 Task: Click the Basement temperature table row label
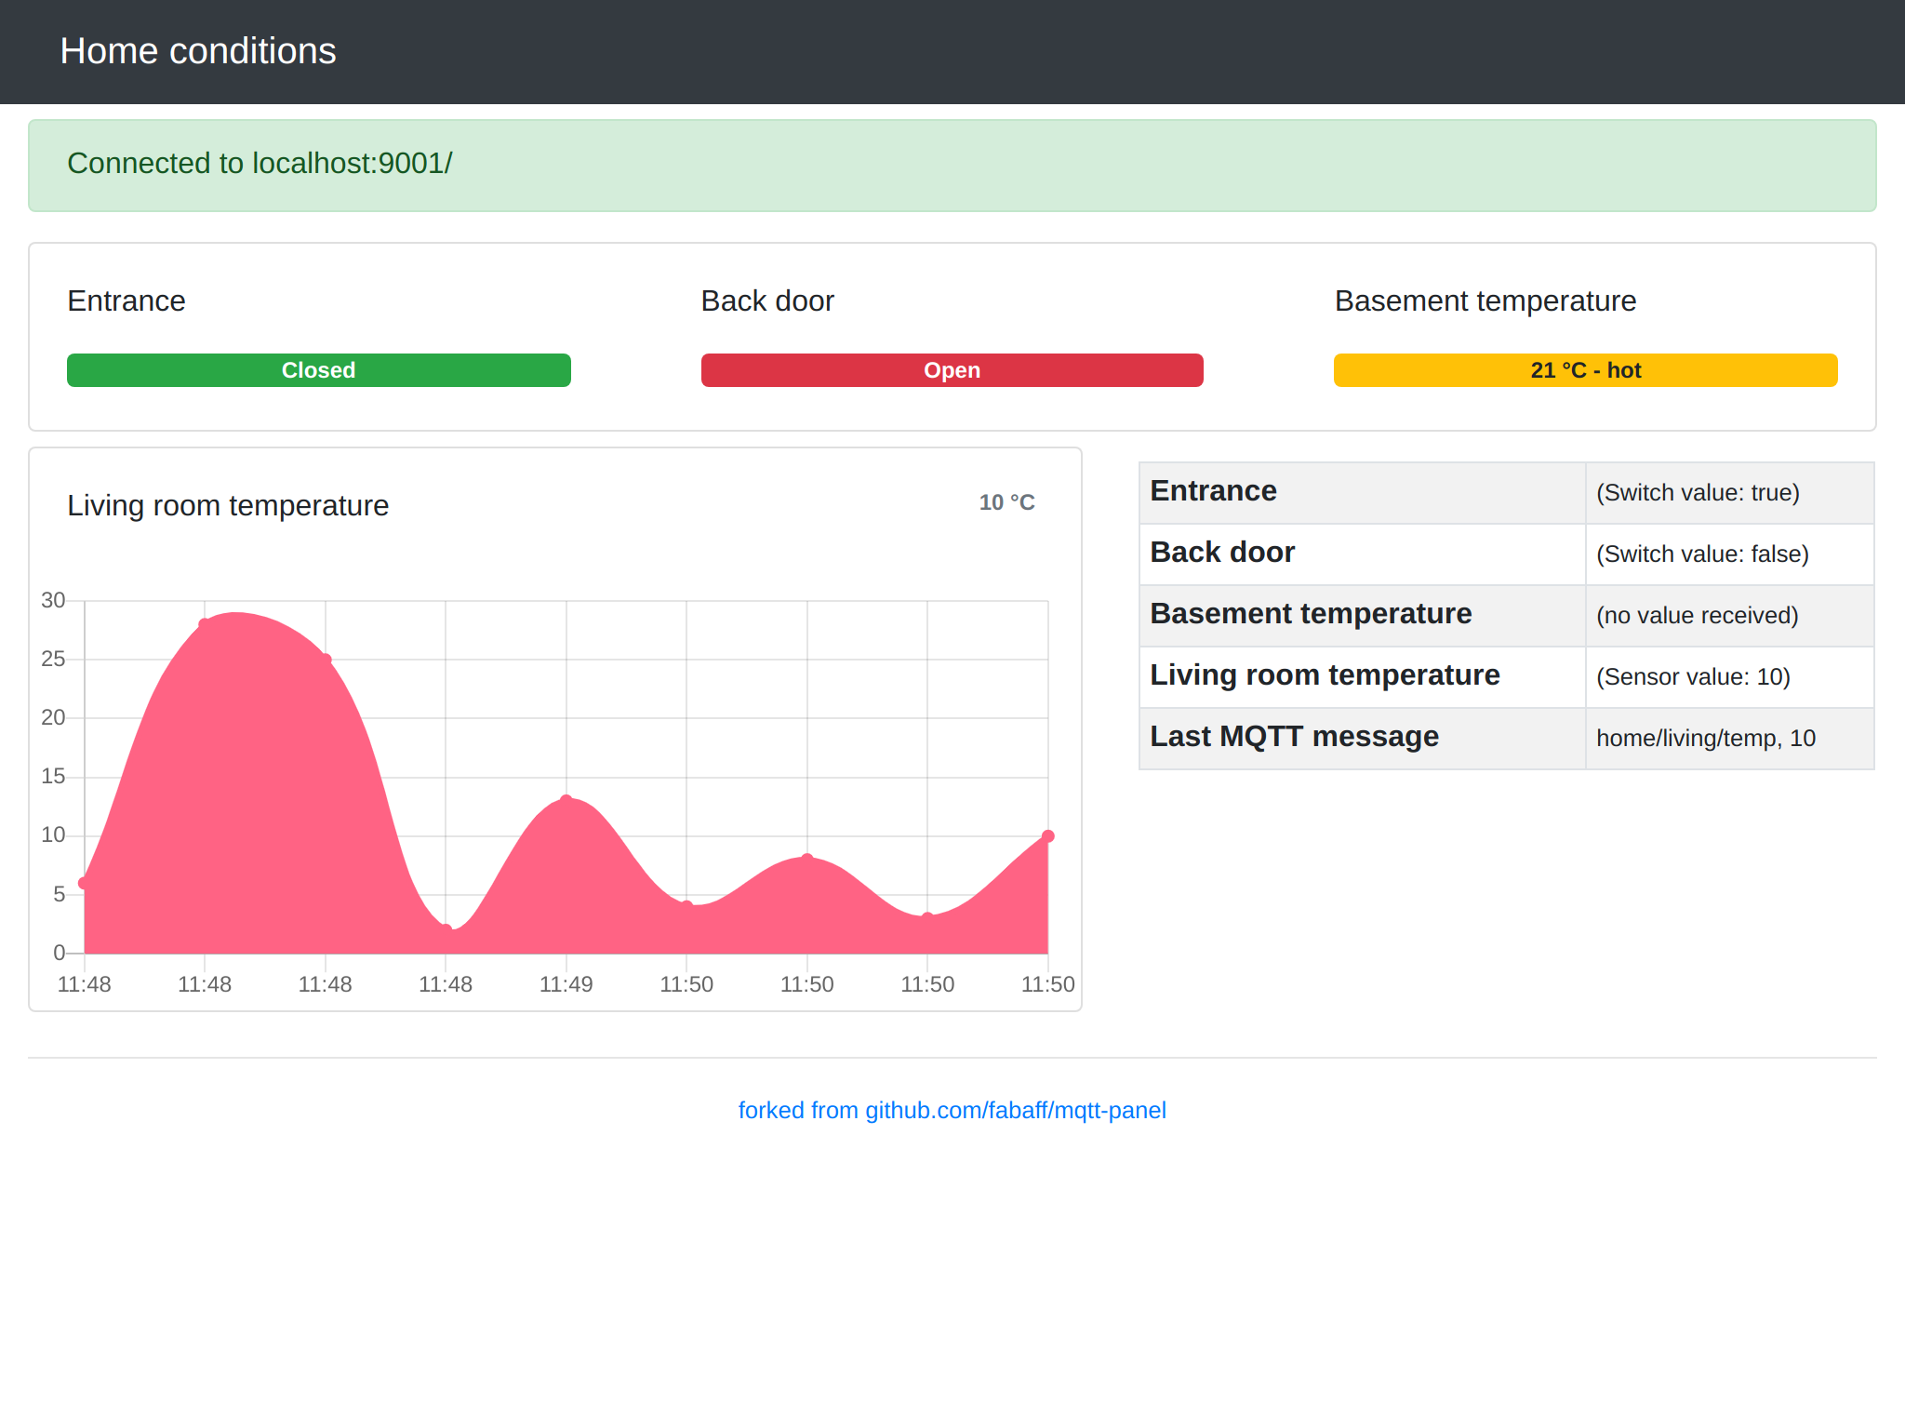point(1311,614)
